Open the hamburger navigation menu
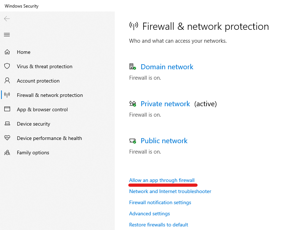Screen dimensions: 281x230 point(7,34)
